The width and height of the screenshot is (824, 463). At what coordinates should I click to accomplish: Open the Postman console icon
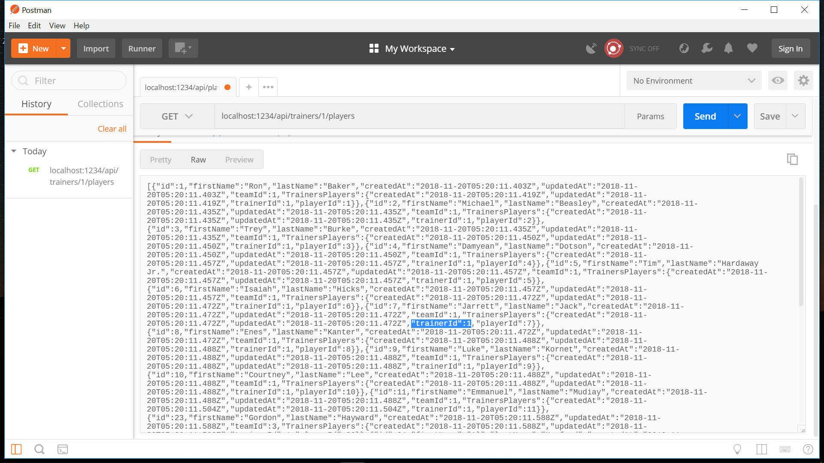(63, 449)
